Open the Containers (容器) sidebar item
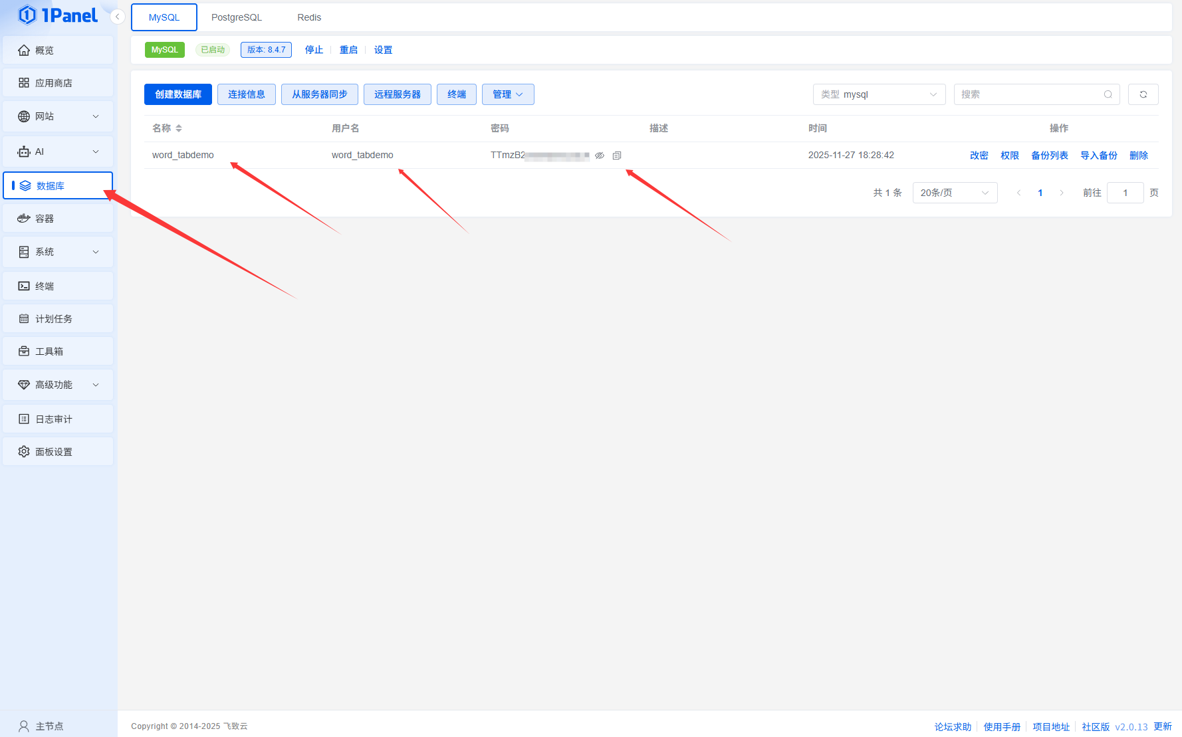Viewport: 1182px width, 737px height. click(x=58, y=219)
